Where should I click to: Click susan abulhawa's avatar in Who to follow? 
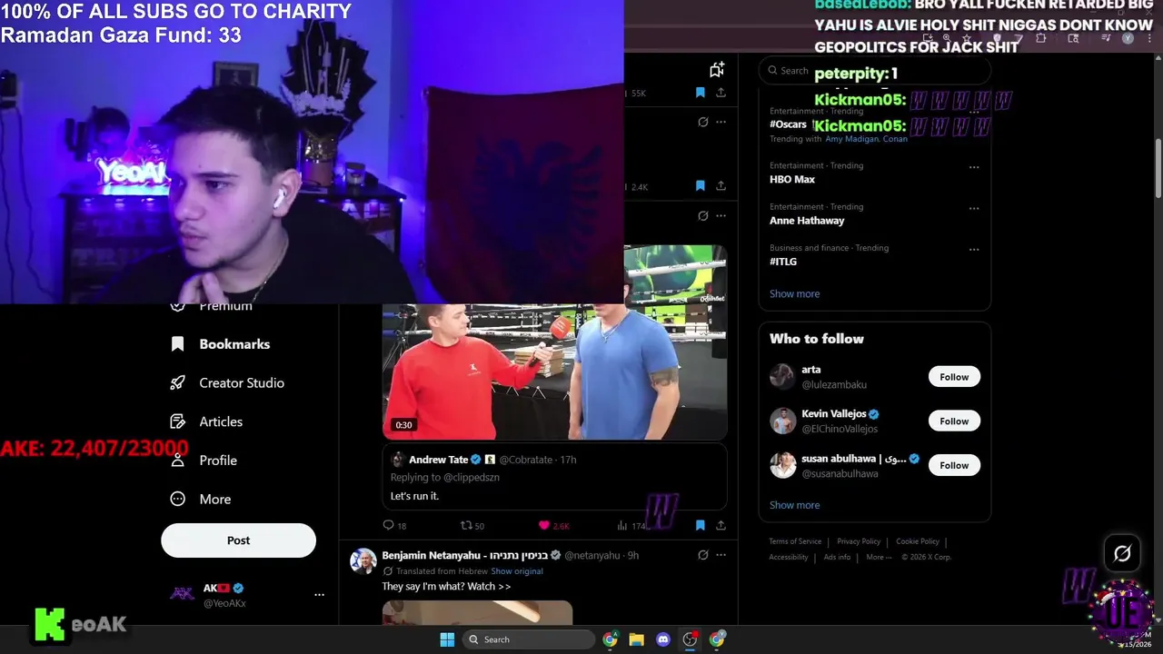(x=782, y=465)
